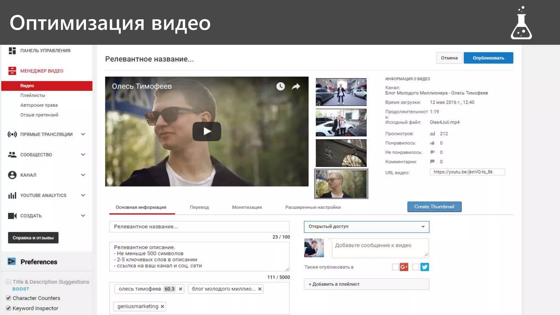560x315 pixels.
Task: Expand the ПРЯМЫЕ ТРАНСЛЯЦИИ section chevron
Action: click(x=83, y=134)
